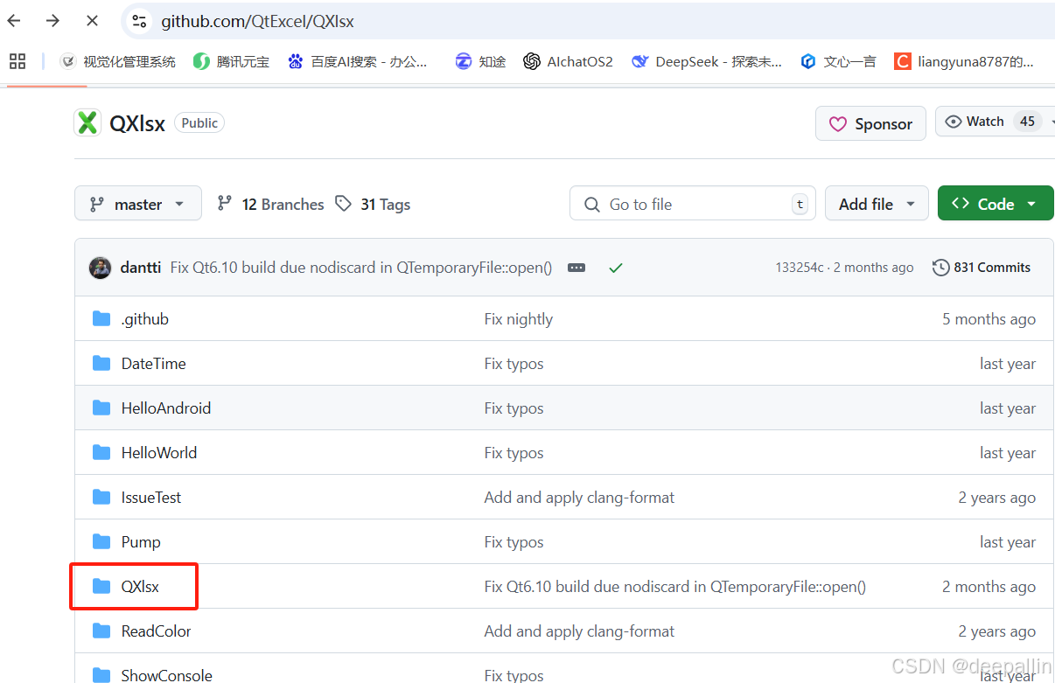
Task: Go back with the browser back arrow
Action: click(14, 21)
